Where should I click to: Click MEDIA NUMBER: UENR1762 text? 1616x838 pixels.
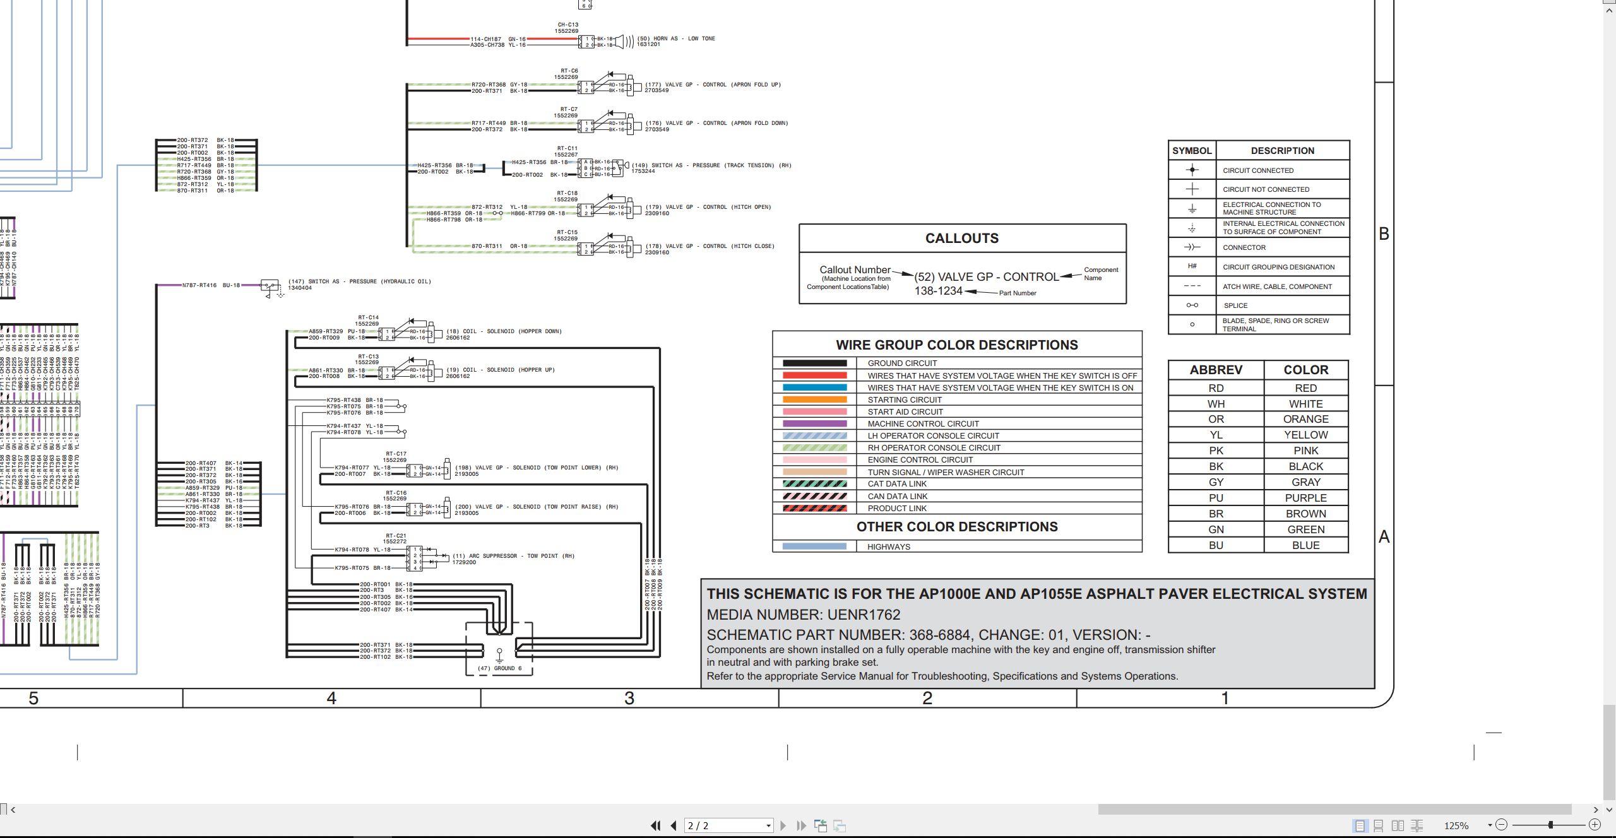(804, 615)
